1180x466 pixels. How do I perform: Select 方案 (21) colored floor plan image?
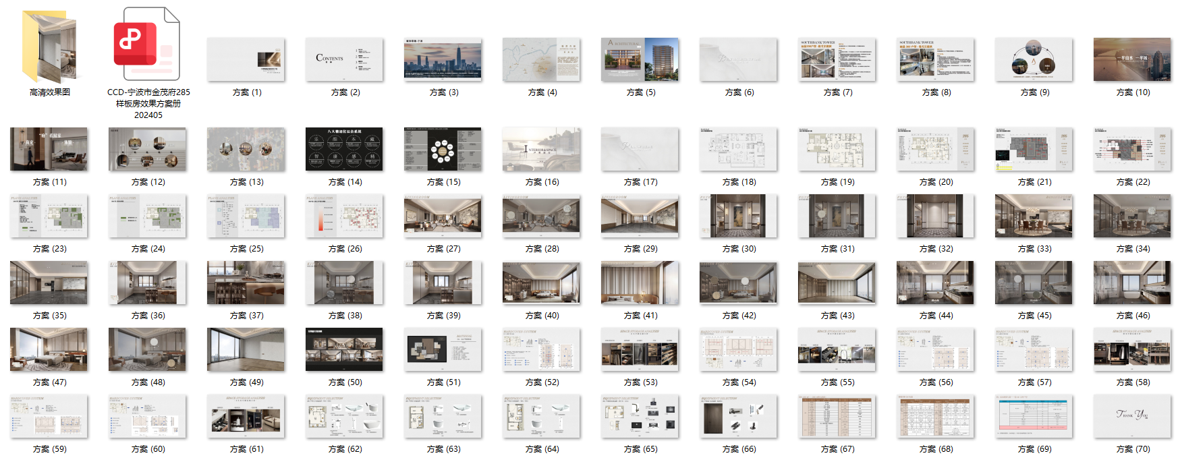1034,149
